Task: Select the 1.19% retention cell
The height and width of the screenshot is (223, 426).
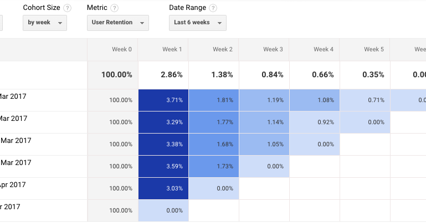Action: (264, 100)
